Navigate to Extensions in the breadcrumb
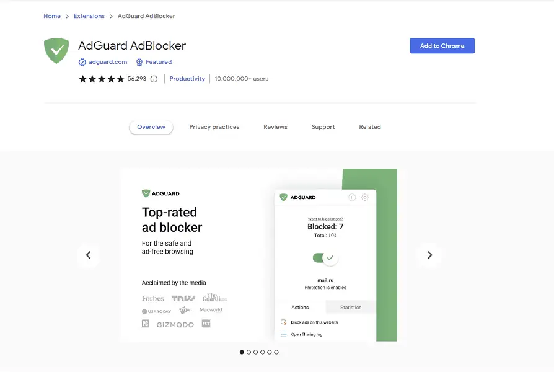Viewport: 554px width, 372px height. click(89, 16)
